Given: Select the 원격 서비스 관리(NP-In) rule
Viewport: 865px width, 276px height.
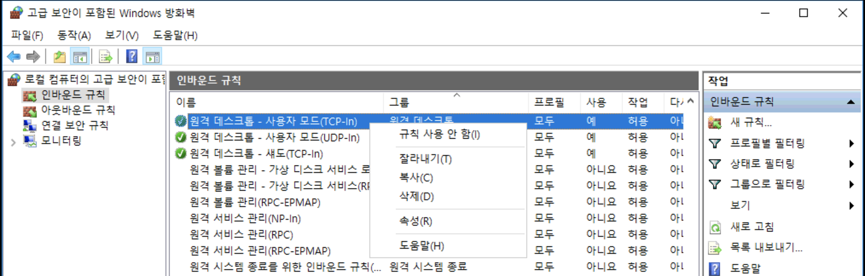Looking at the screenshot, I should tap(245, 218).
